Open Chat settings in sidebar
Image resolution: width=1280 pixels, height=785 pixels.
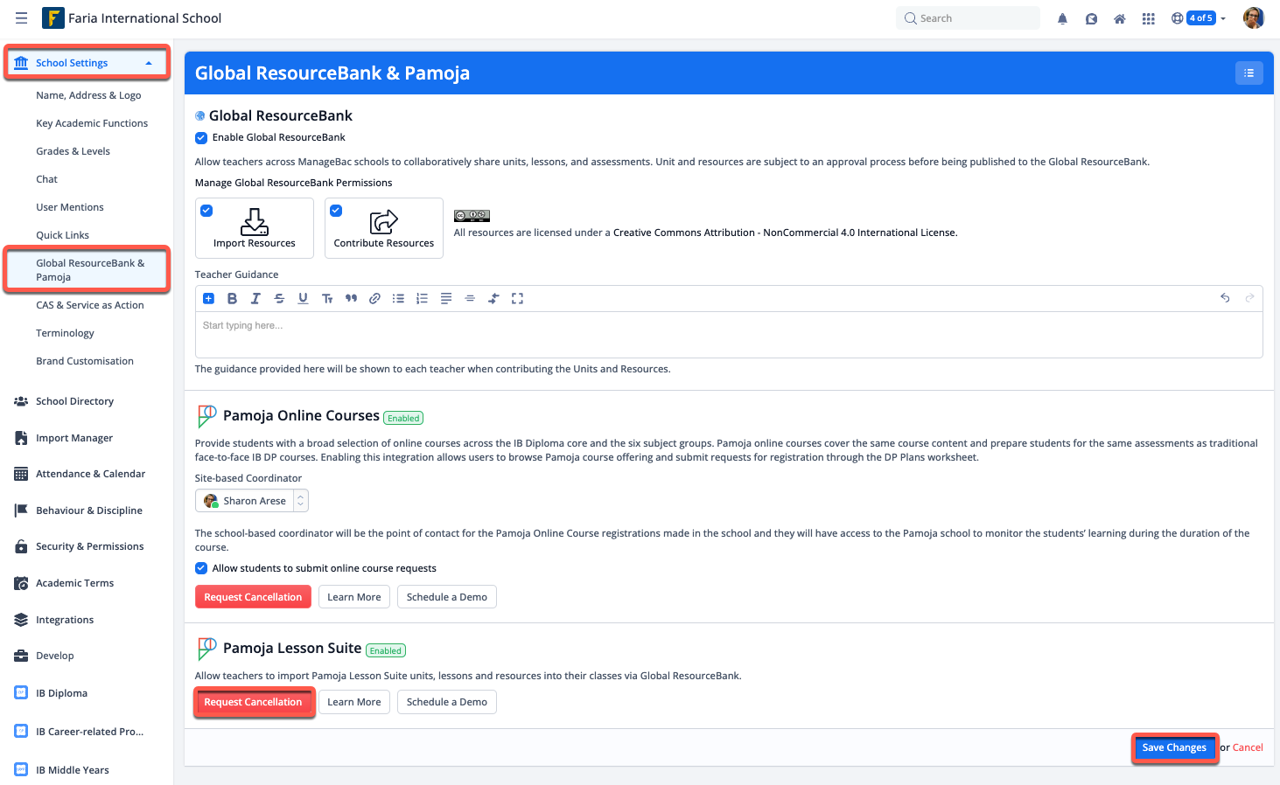46,179
